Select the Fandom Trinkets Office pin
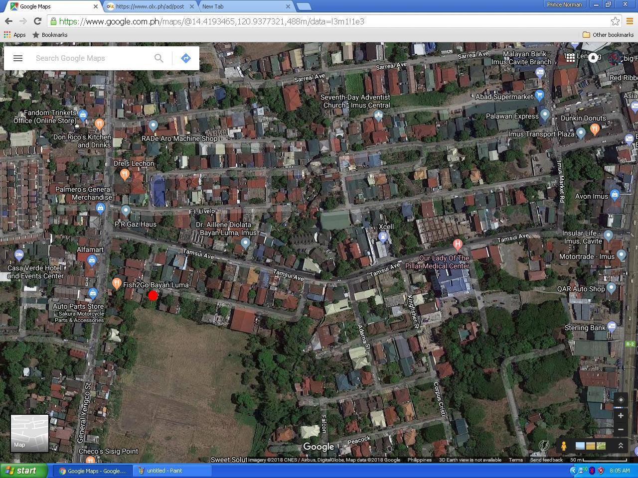Viewport: 638px width, 478px height. click(x=83, y=115)
